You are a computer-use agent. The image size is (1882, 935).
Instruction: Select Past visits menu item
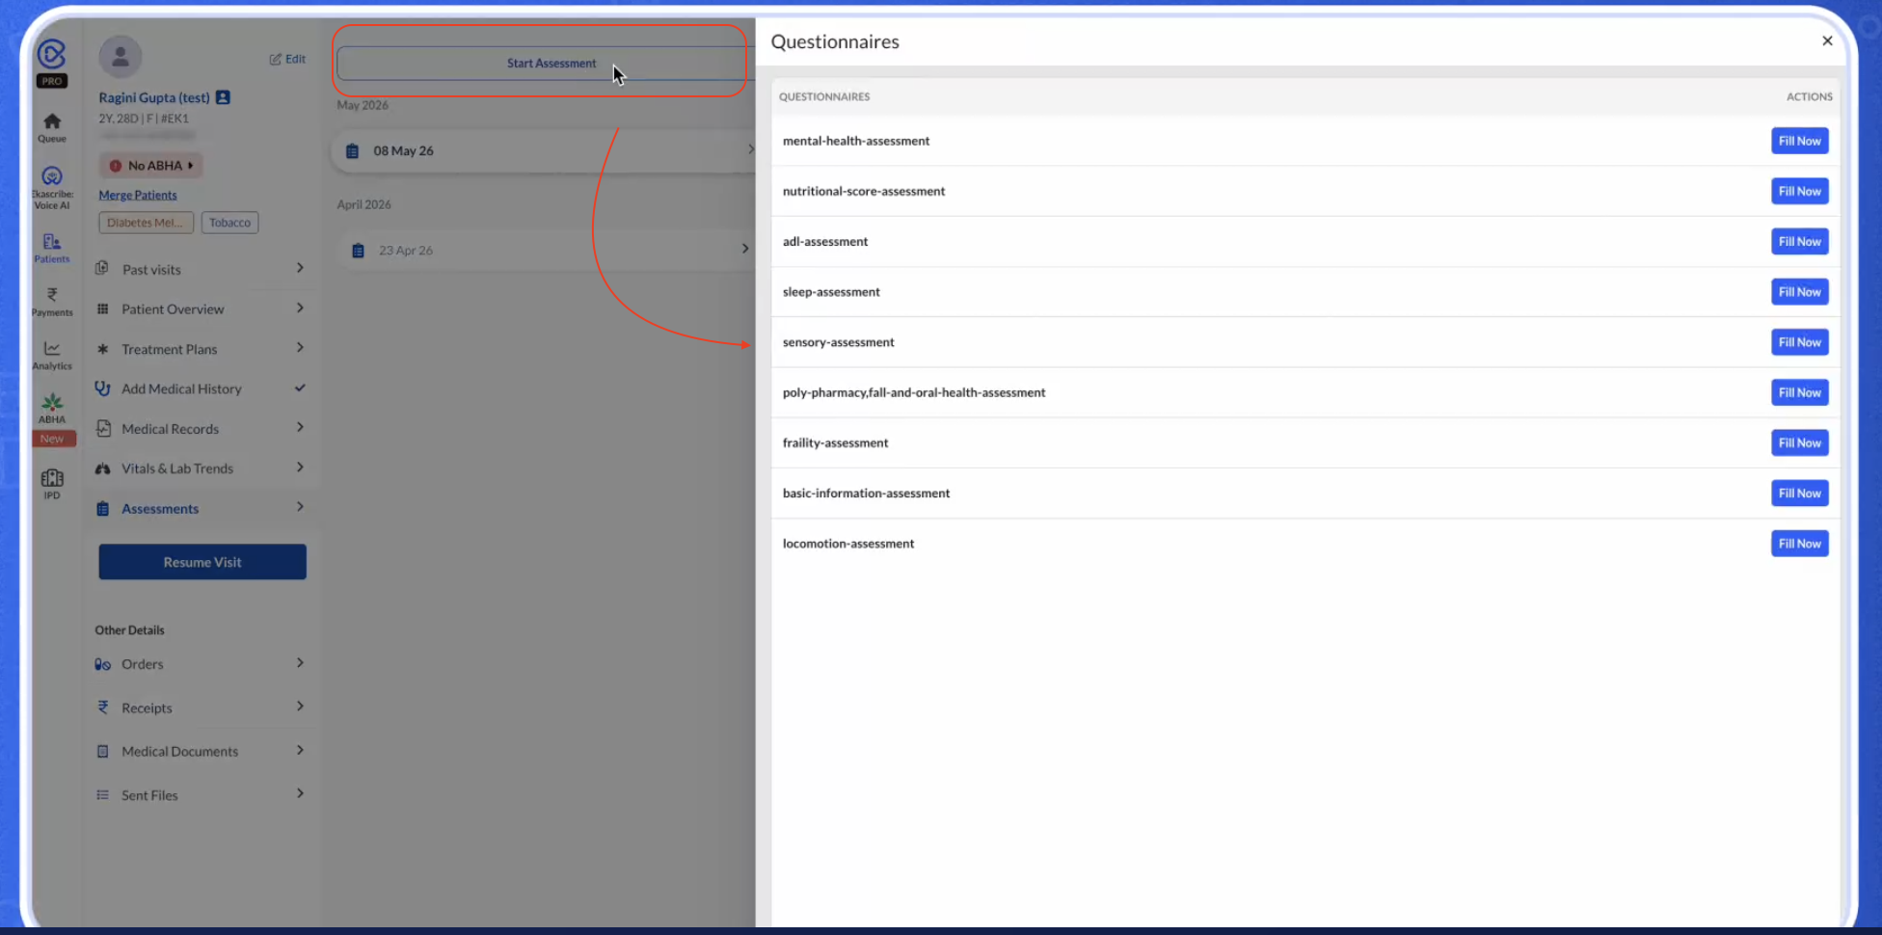point(202,269)
